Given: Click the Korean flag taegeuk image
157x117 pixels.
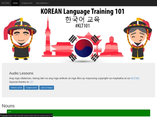Looking at the screenshot, I should [84, 48].
